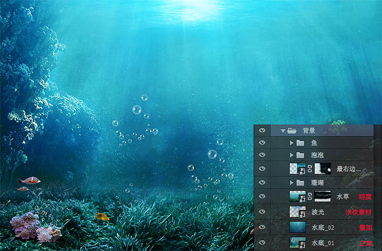
Task: Expand the 泡泡 layer group
Action: click(292, 155)
